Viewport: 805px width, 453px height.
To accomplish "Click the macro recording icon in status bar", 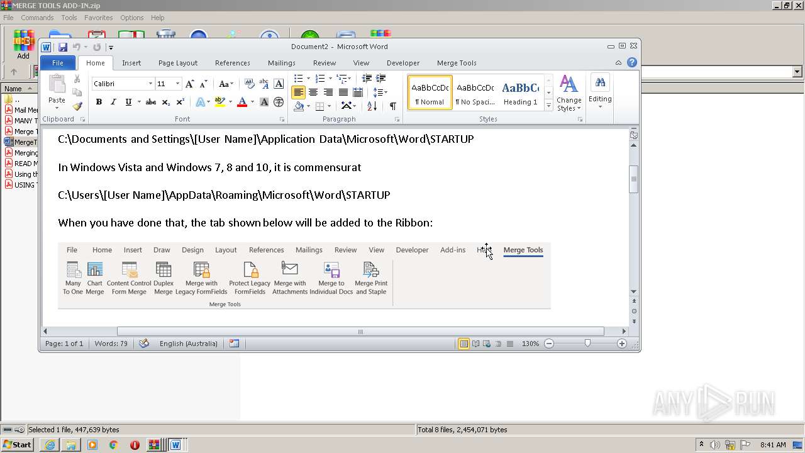I will click(234, 344).
